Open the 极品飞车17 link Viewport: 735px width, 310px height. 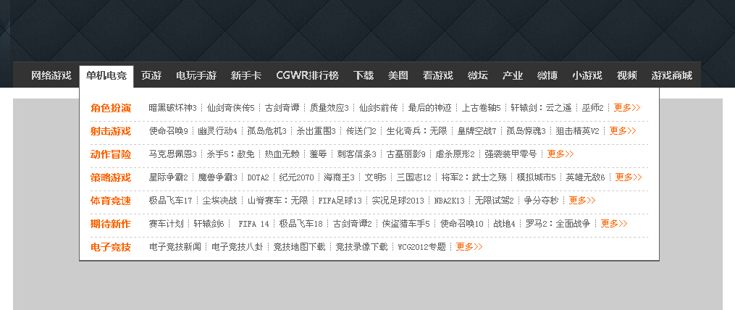click(x=171, y=200)
